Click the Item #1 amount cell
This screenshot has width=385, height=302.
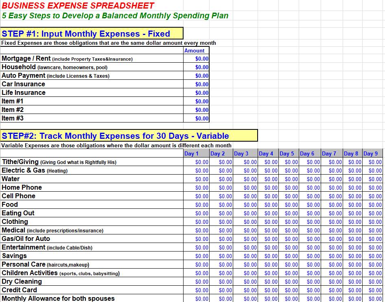(197, 101)
